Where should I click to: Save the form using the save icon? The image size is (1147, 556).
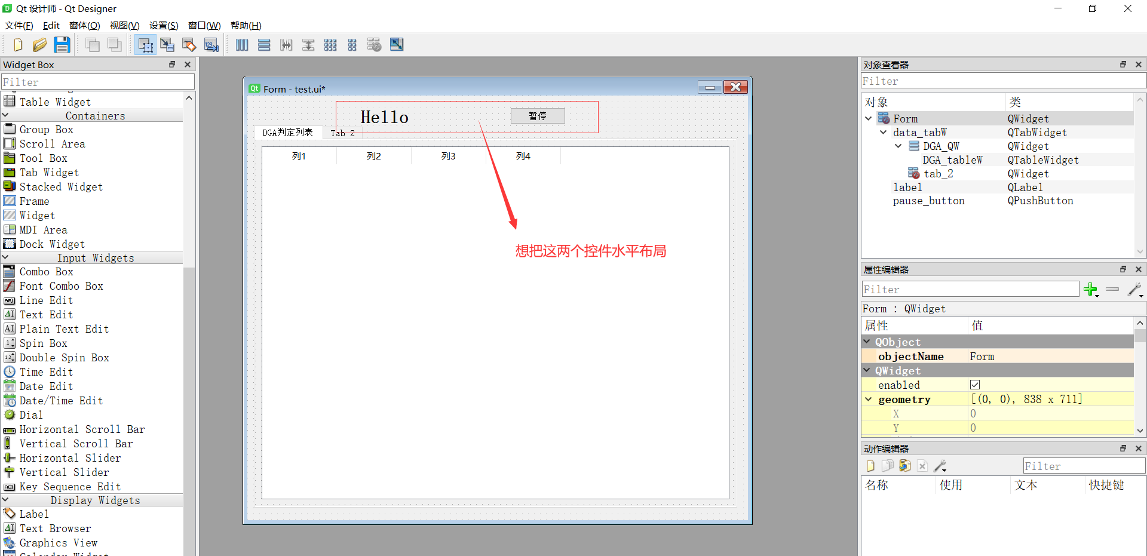pos(62,44)
